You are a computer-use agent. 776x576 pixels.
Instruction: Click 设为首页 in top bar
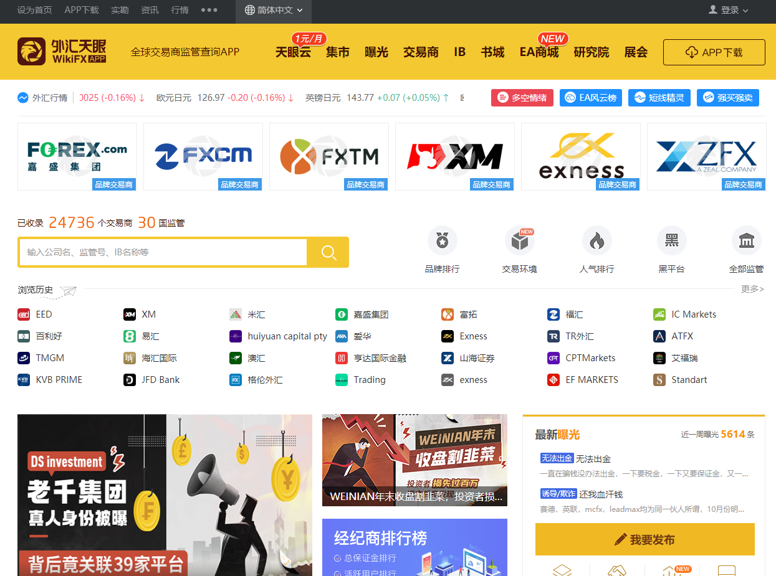coord(35,10)
